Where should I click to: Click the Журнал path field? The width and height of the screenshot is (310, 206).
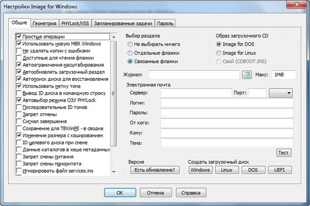point(194,75)
